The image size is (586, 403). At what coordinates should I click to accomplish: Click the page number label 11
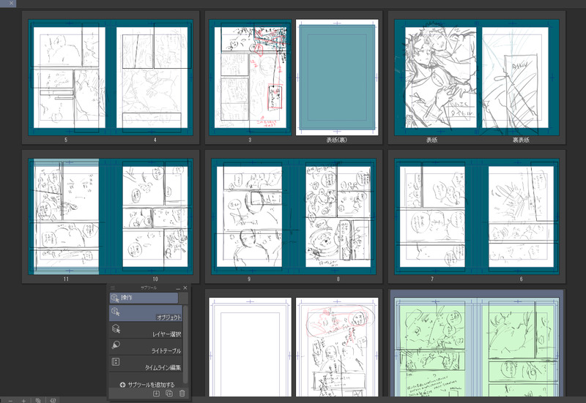(x=66, y=279)
